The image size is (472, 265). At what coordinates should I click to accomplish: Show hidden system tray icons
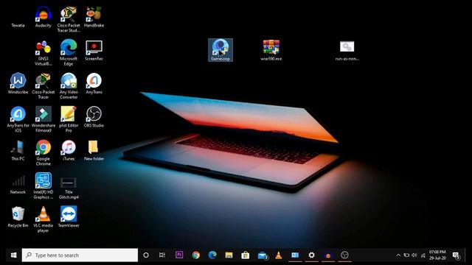click(398, 255)
